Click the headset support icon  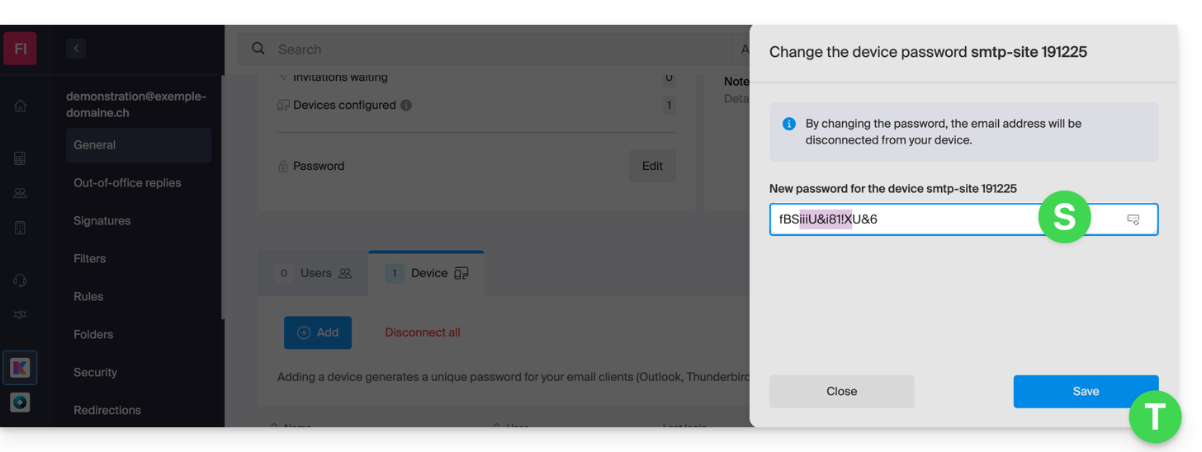pos(21,280)
